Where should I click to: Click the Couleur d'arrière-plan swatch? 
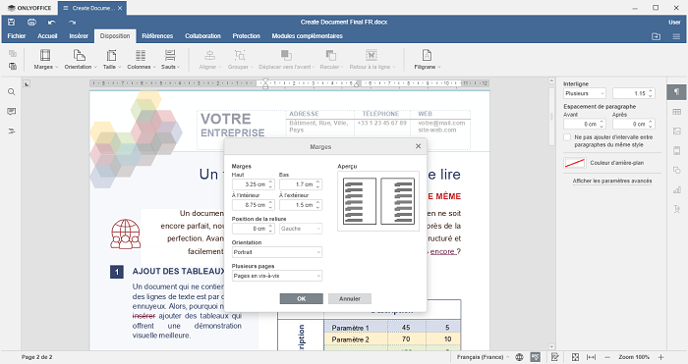pos(574,163)
